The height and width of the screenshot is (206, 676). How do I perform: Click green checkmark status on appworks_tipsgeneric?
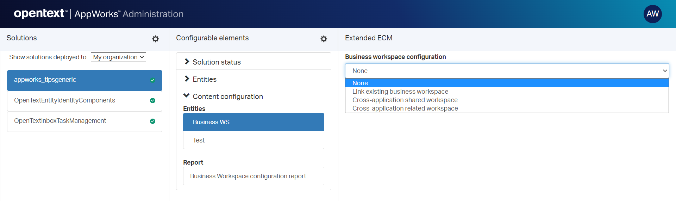tap(152, 80)
